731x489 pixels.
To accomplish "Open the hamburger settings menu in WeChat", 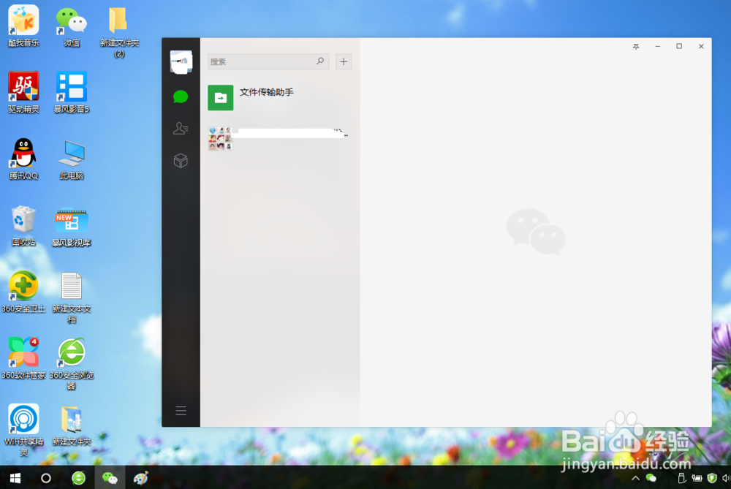I will click(181, 410).
